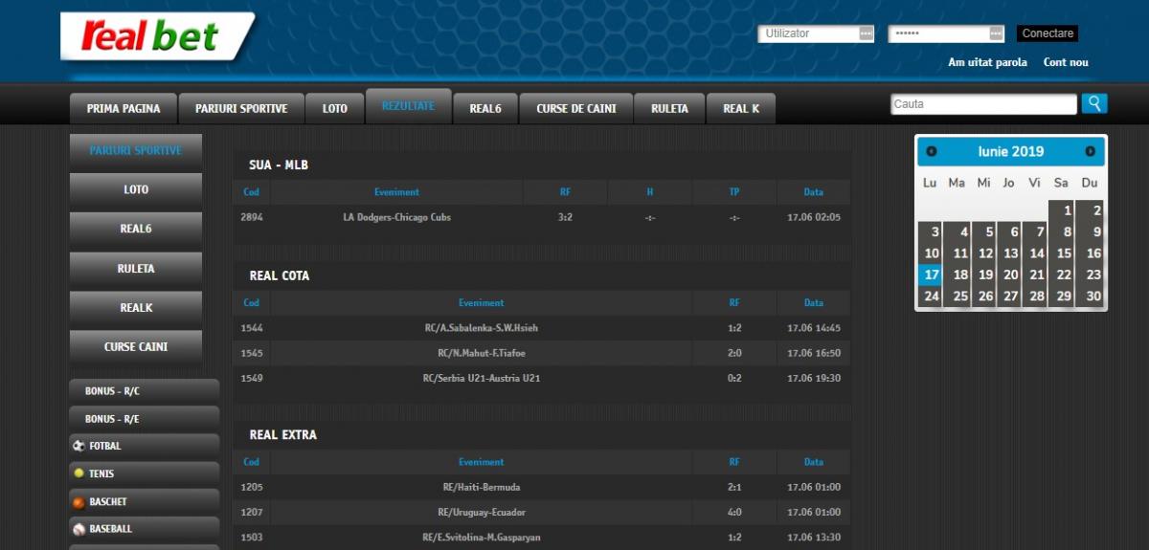Viewport: 1149px width, 550px height.
Task: Open the Cont nou registration link
Action: tap(1066, 62)
